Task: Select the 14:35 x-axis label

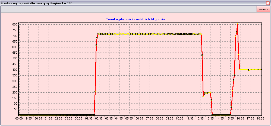Action: (x=220, y=119)
